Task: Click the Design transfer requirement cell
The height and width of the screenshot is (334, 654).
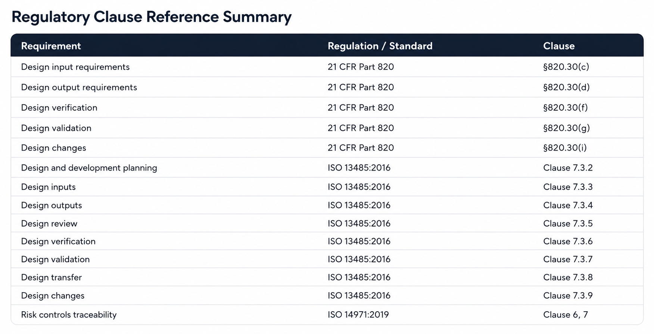Action: 52,277
